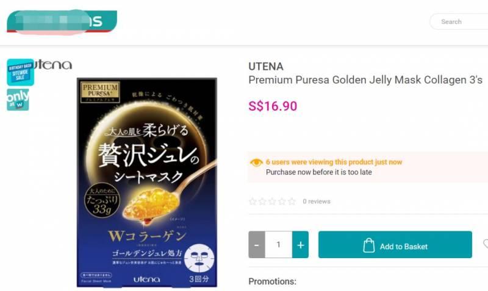Open the 0 reviews link

coord(317,202)
